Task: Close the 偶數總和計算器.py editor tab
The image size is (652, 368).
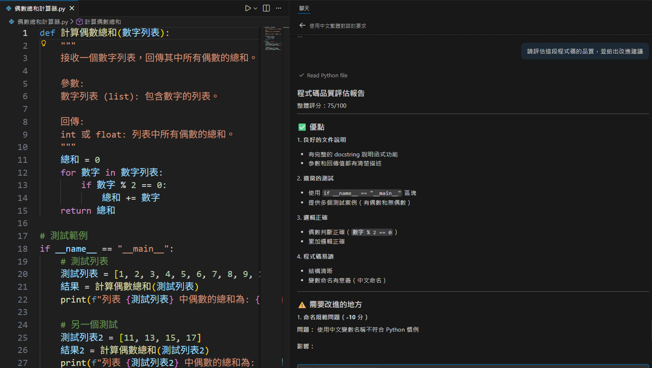Action: (x=72, y=8)
